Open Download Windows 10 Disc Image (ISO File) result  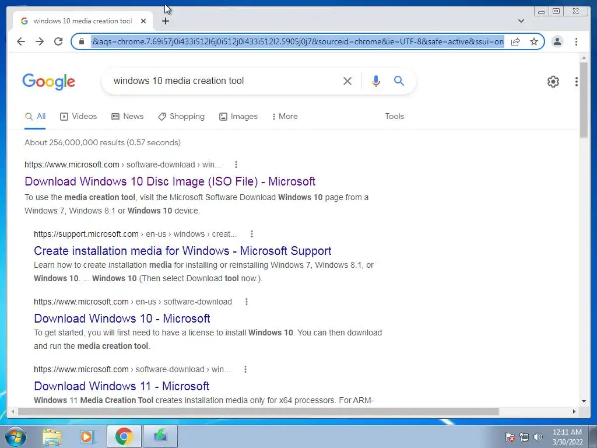pyautogui.click(x=170, y=181)
